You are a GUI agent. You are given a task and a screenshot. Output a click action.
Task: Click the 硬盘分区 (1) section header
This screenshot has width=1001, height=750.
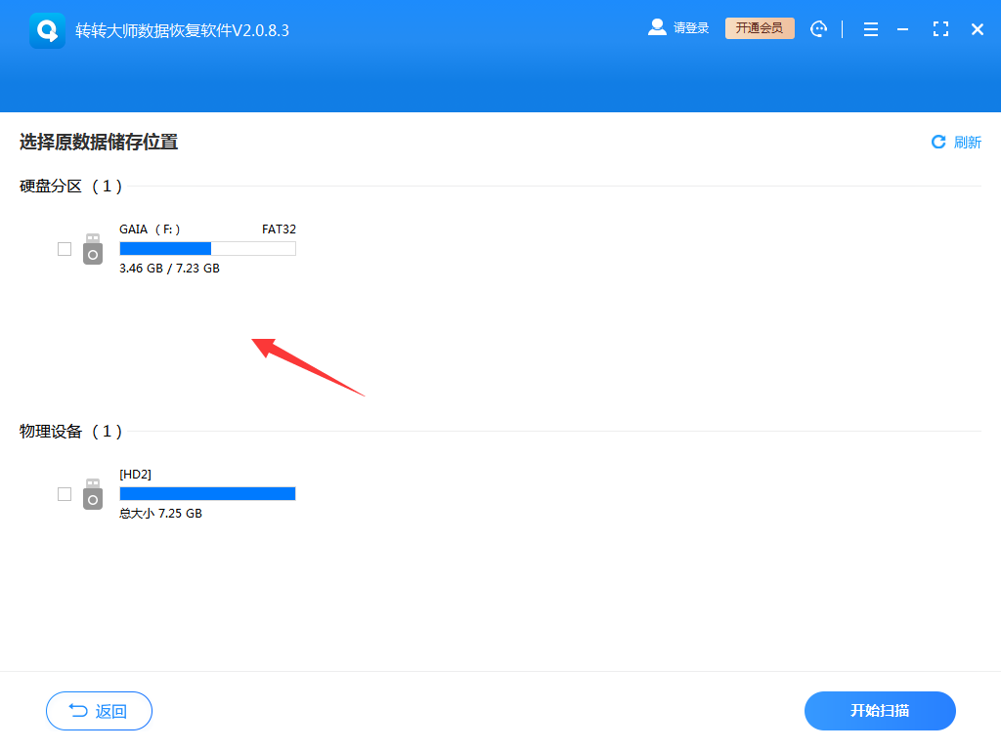tap(70, 187)
